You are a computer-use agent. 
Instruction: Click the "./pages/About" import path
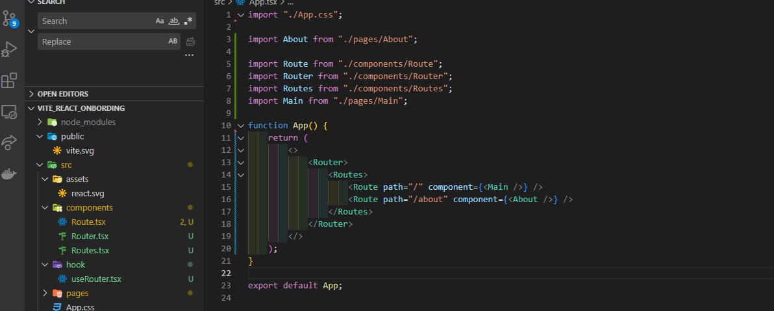click(x=376, y=40)
